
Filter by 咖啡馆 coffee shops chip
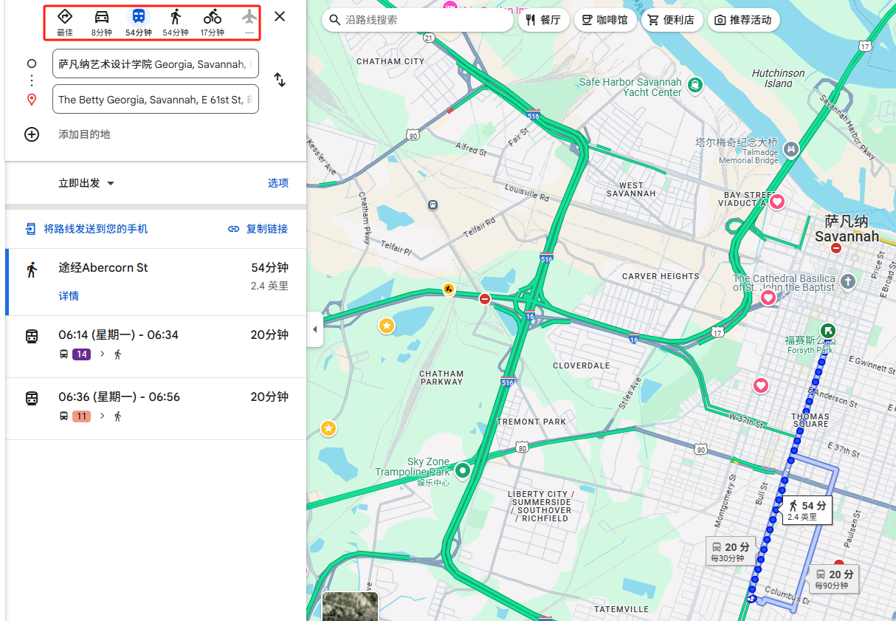point(604,20)
